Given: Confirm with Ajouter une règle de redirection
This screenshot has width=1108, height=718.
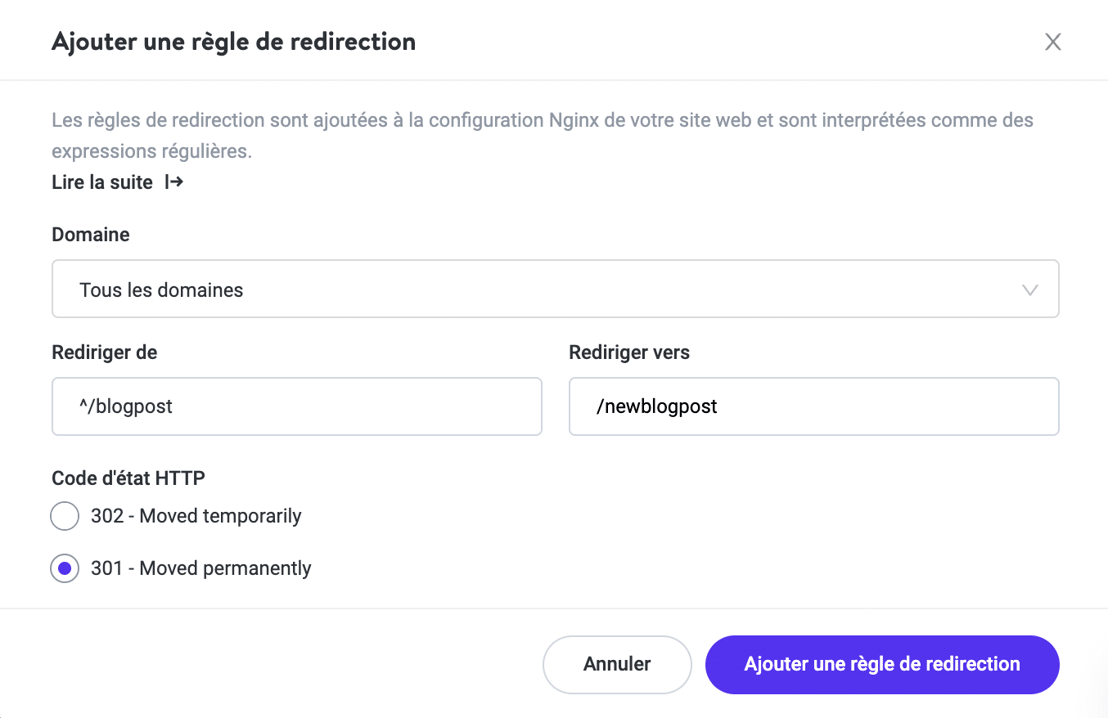Looking at the screenshot, I should pos(881,664).
